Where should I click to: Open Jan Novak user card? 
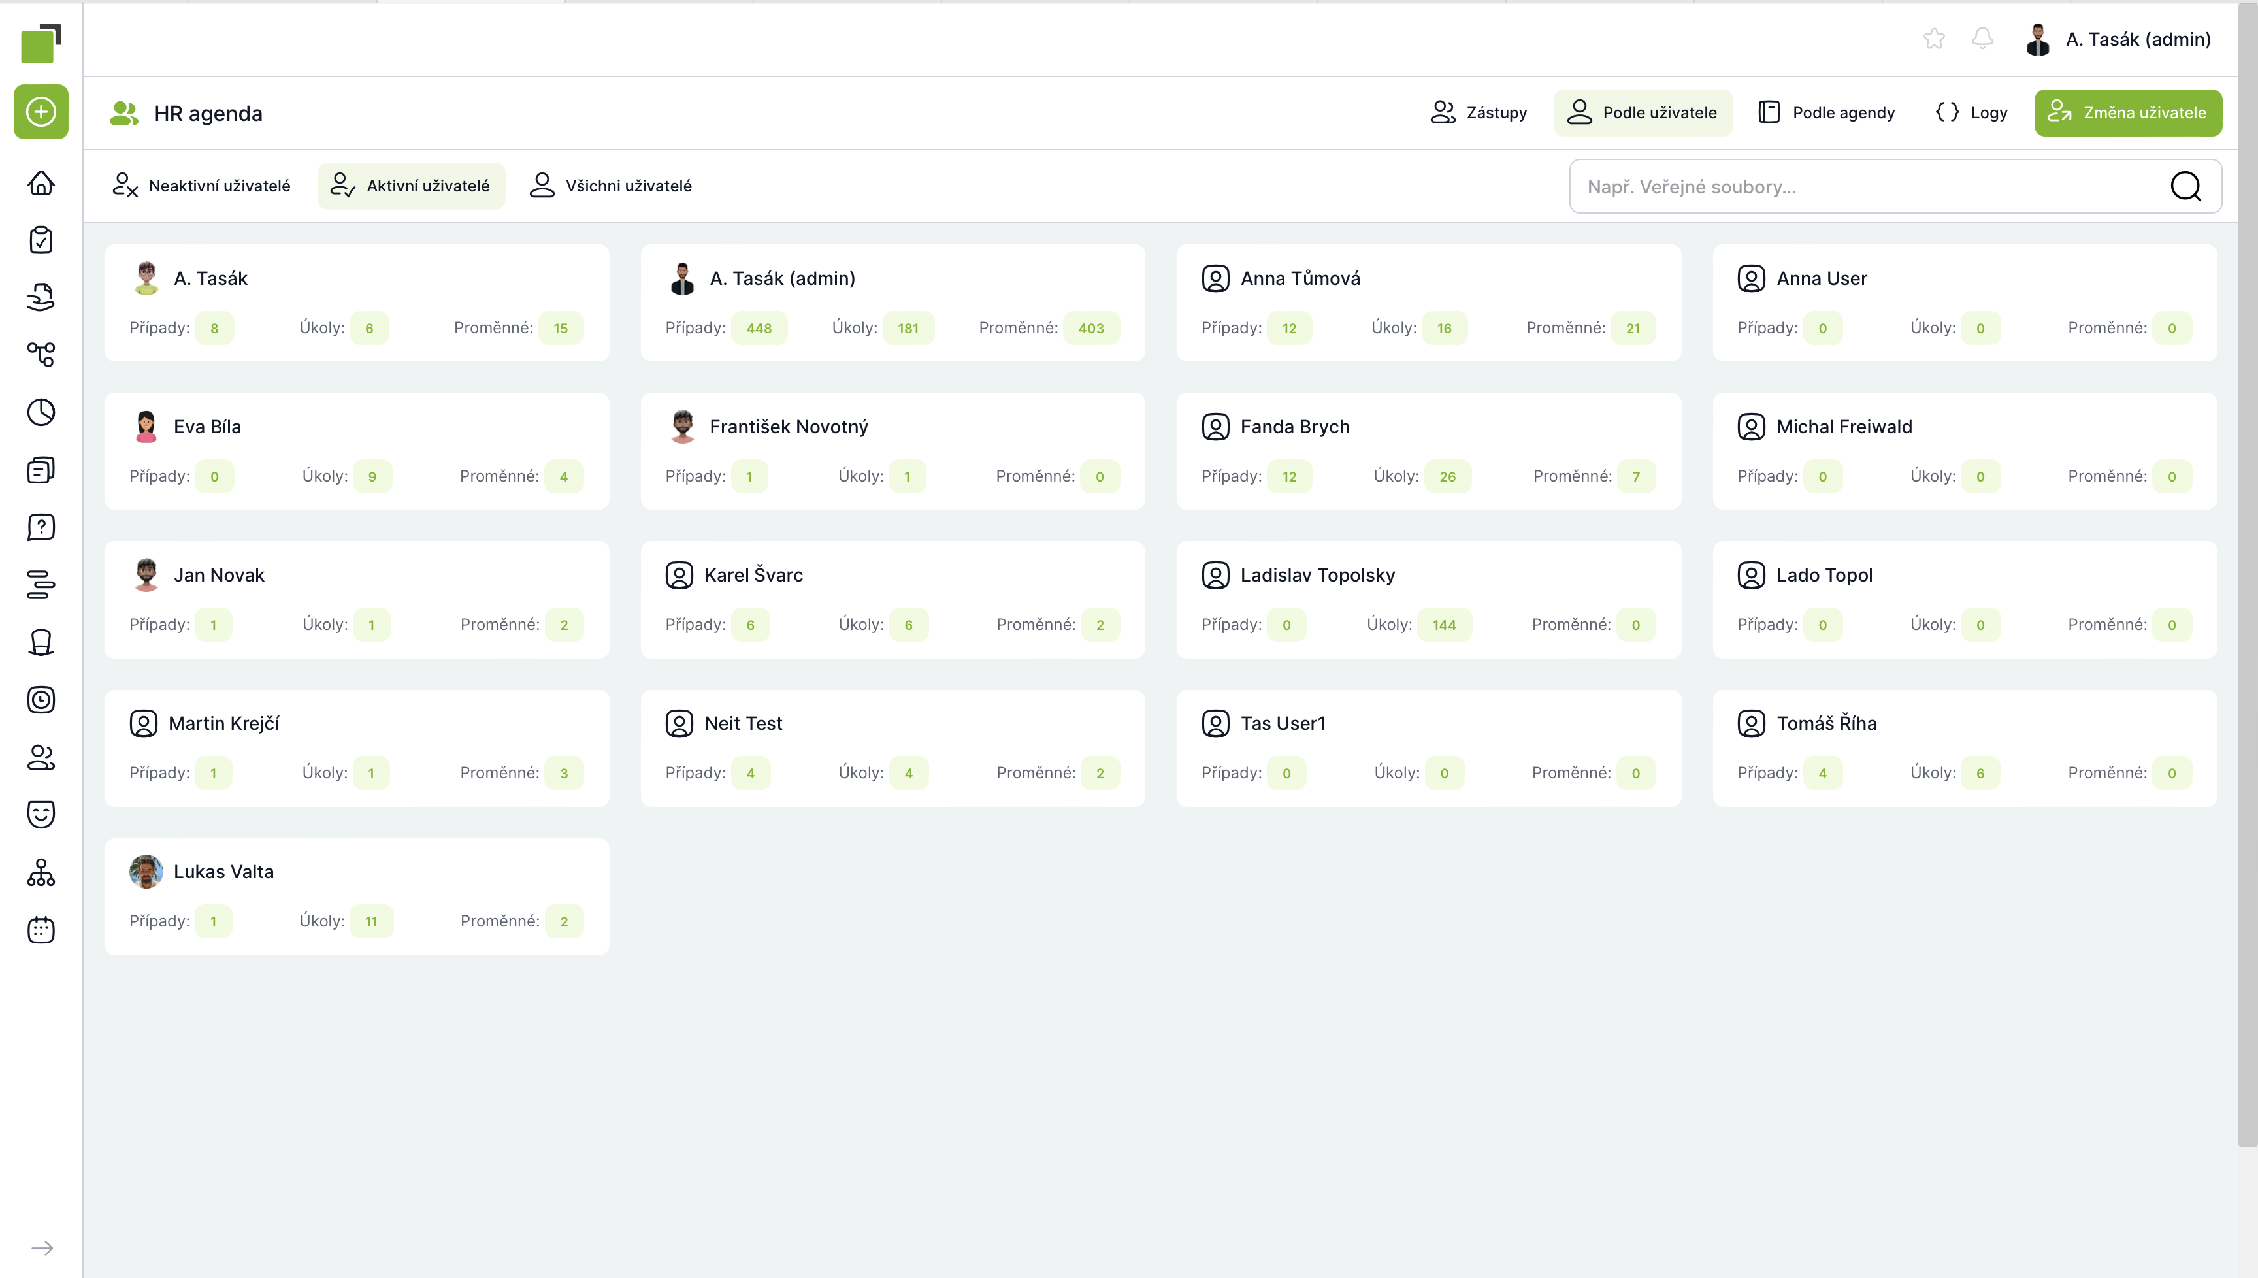[356, 600]
